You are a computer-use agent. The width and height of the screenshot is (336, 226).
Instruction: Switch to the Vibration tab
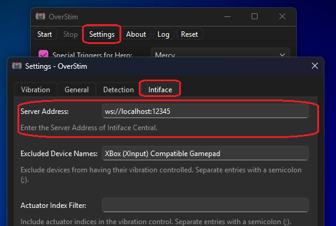[x=36, y=90]
